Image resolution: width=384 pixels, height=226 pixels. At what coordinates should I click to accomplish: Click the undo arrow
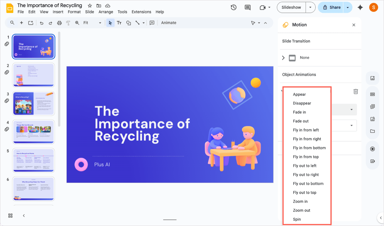coord(42,23)
